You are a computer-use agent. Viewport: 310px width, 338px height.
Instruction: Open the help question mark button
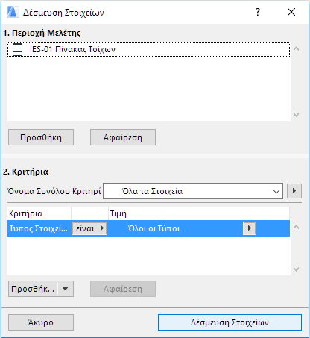click(x=258, y=12)
